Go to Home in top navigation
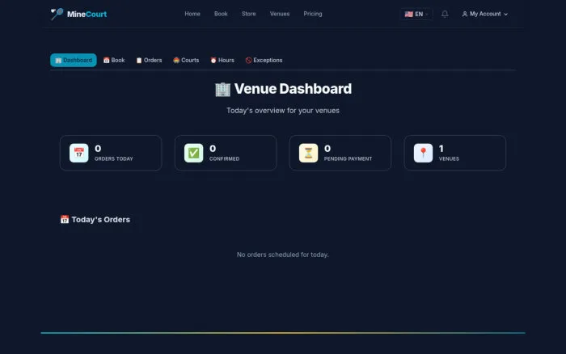Screen dimensions: 566x354 coord(192,14)
